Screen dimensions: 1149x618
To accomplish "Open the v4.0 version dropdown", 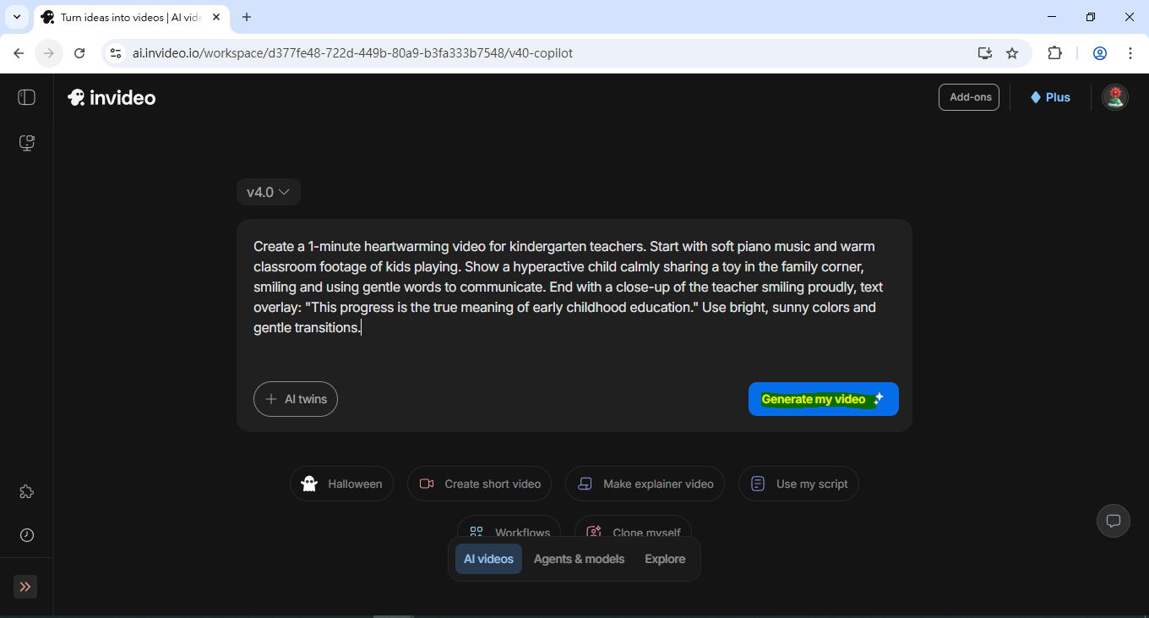I will click(268, 192).
